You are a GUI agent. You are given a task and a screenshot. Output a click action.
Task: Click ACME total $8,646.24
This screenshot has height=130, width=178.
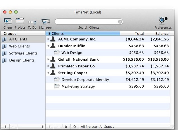(135, 39)
